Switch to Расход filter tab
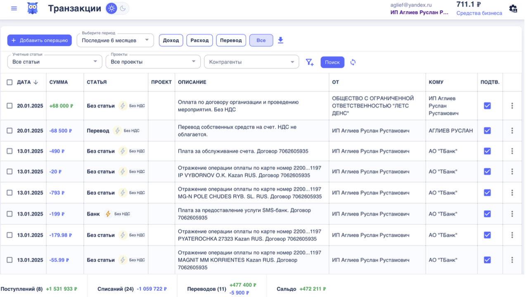This screenshot has width=526, height=297. (x=199, y=40)
